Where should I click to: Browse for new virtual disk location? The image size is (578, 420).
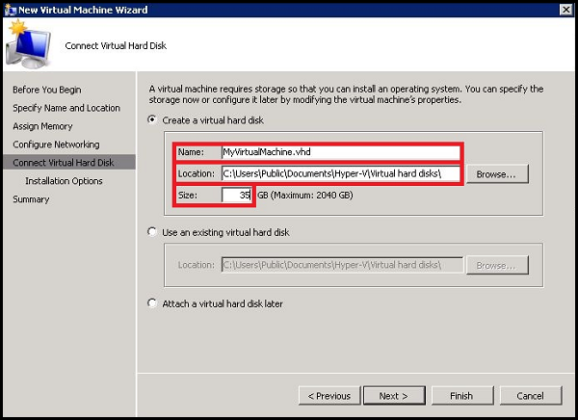[x=497, y=174]
